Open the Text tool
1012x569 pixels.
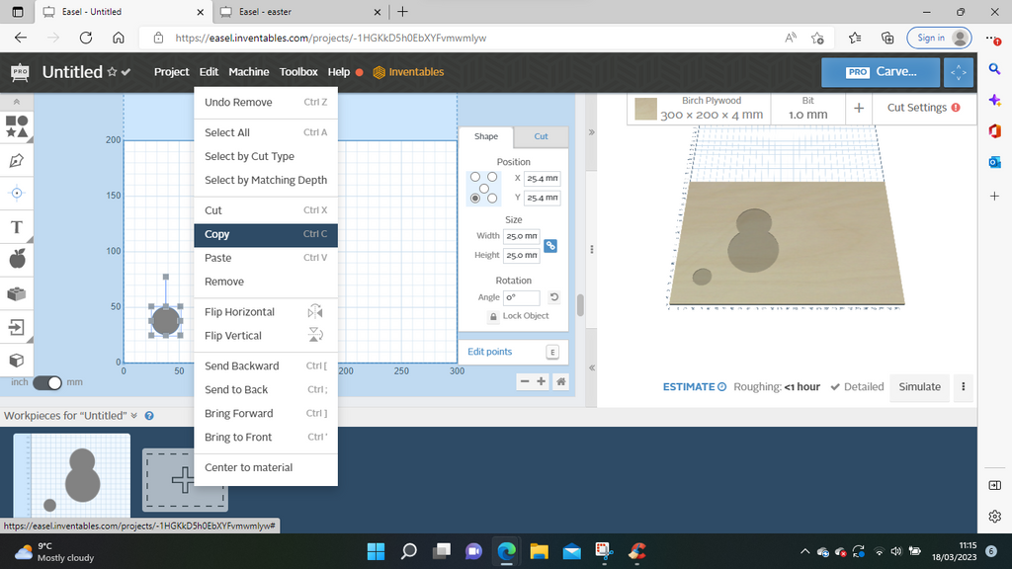pos(17,227)
